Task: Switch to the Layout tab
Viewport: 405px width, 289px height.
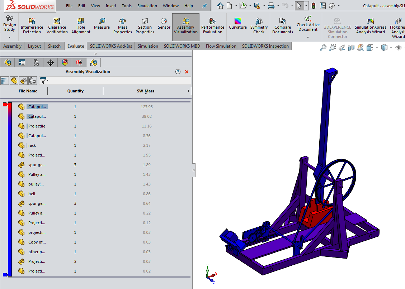Action: pyautogui.click(x=34, y=46)
